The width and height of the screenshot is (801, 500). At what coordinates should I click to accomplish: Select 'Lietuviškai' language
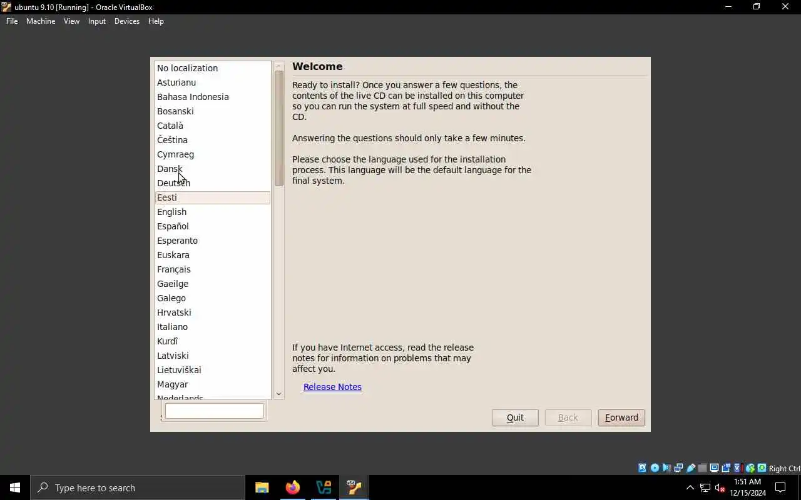213,370
